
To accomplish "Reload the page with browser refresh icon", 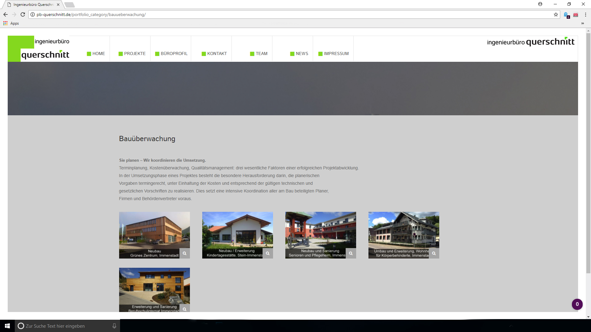I will 23,14.
